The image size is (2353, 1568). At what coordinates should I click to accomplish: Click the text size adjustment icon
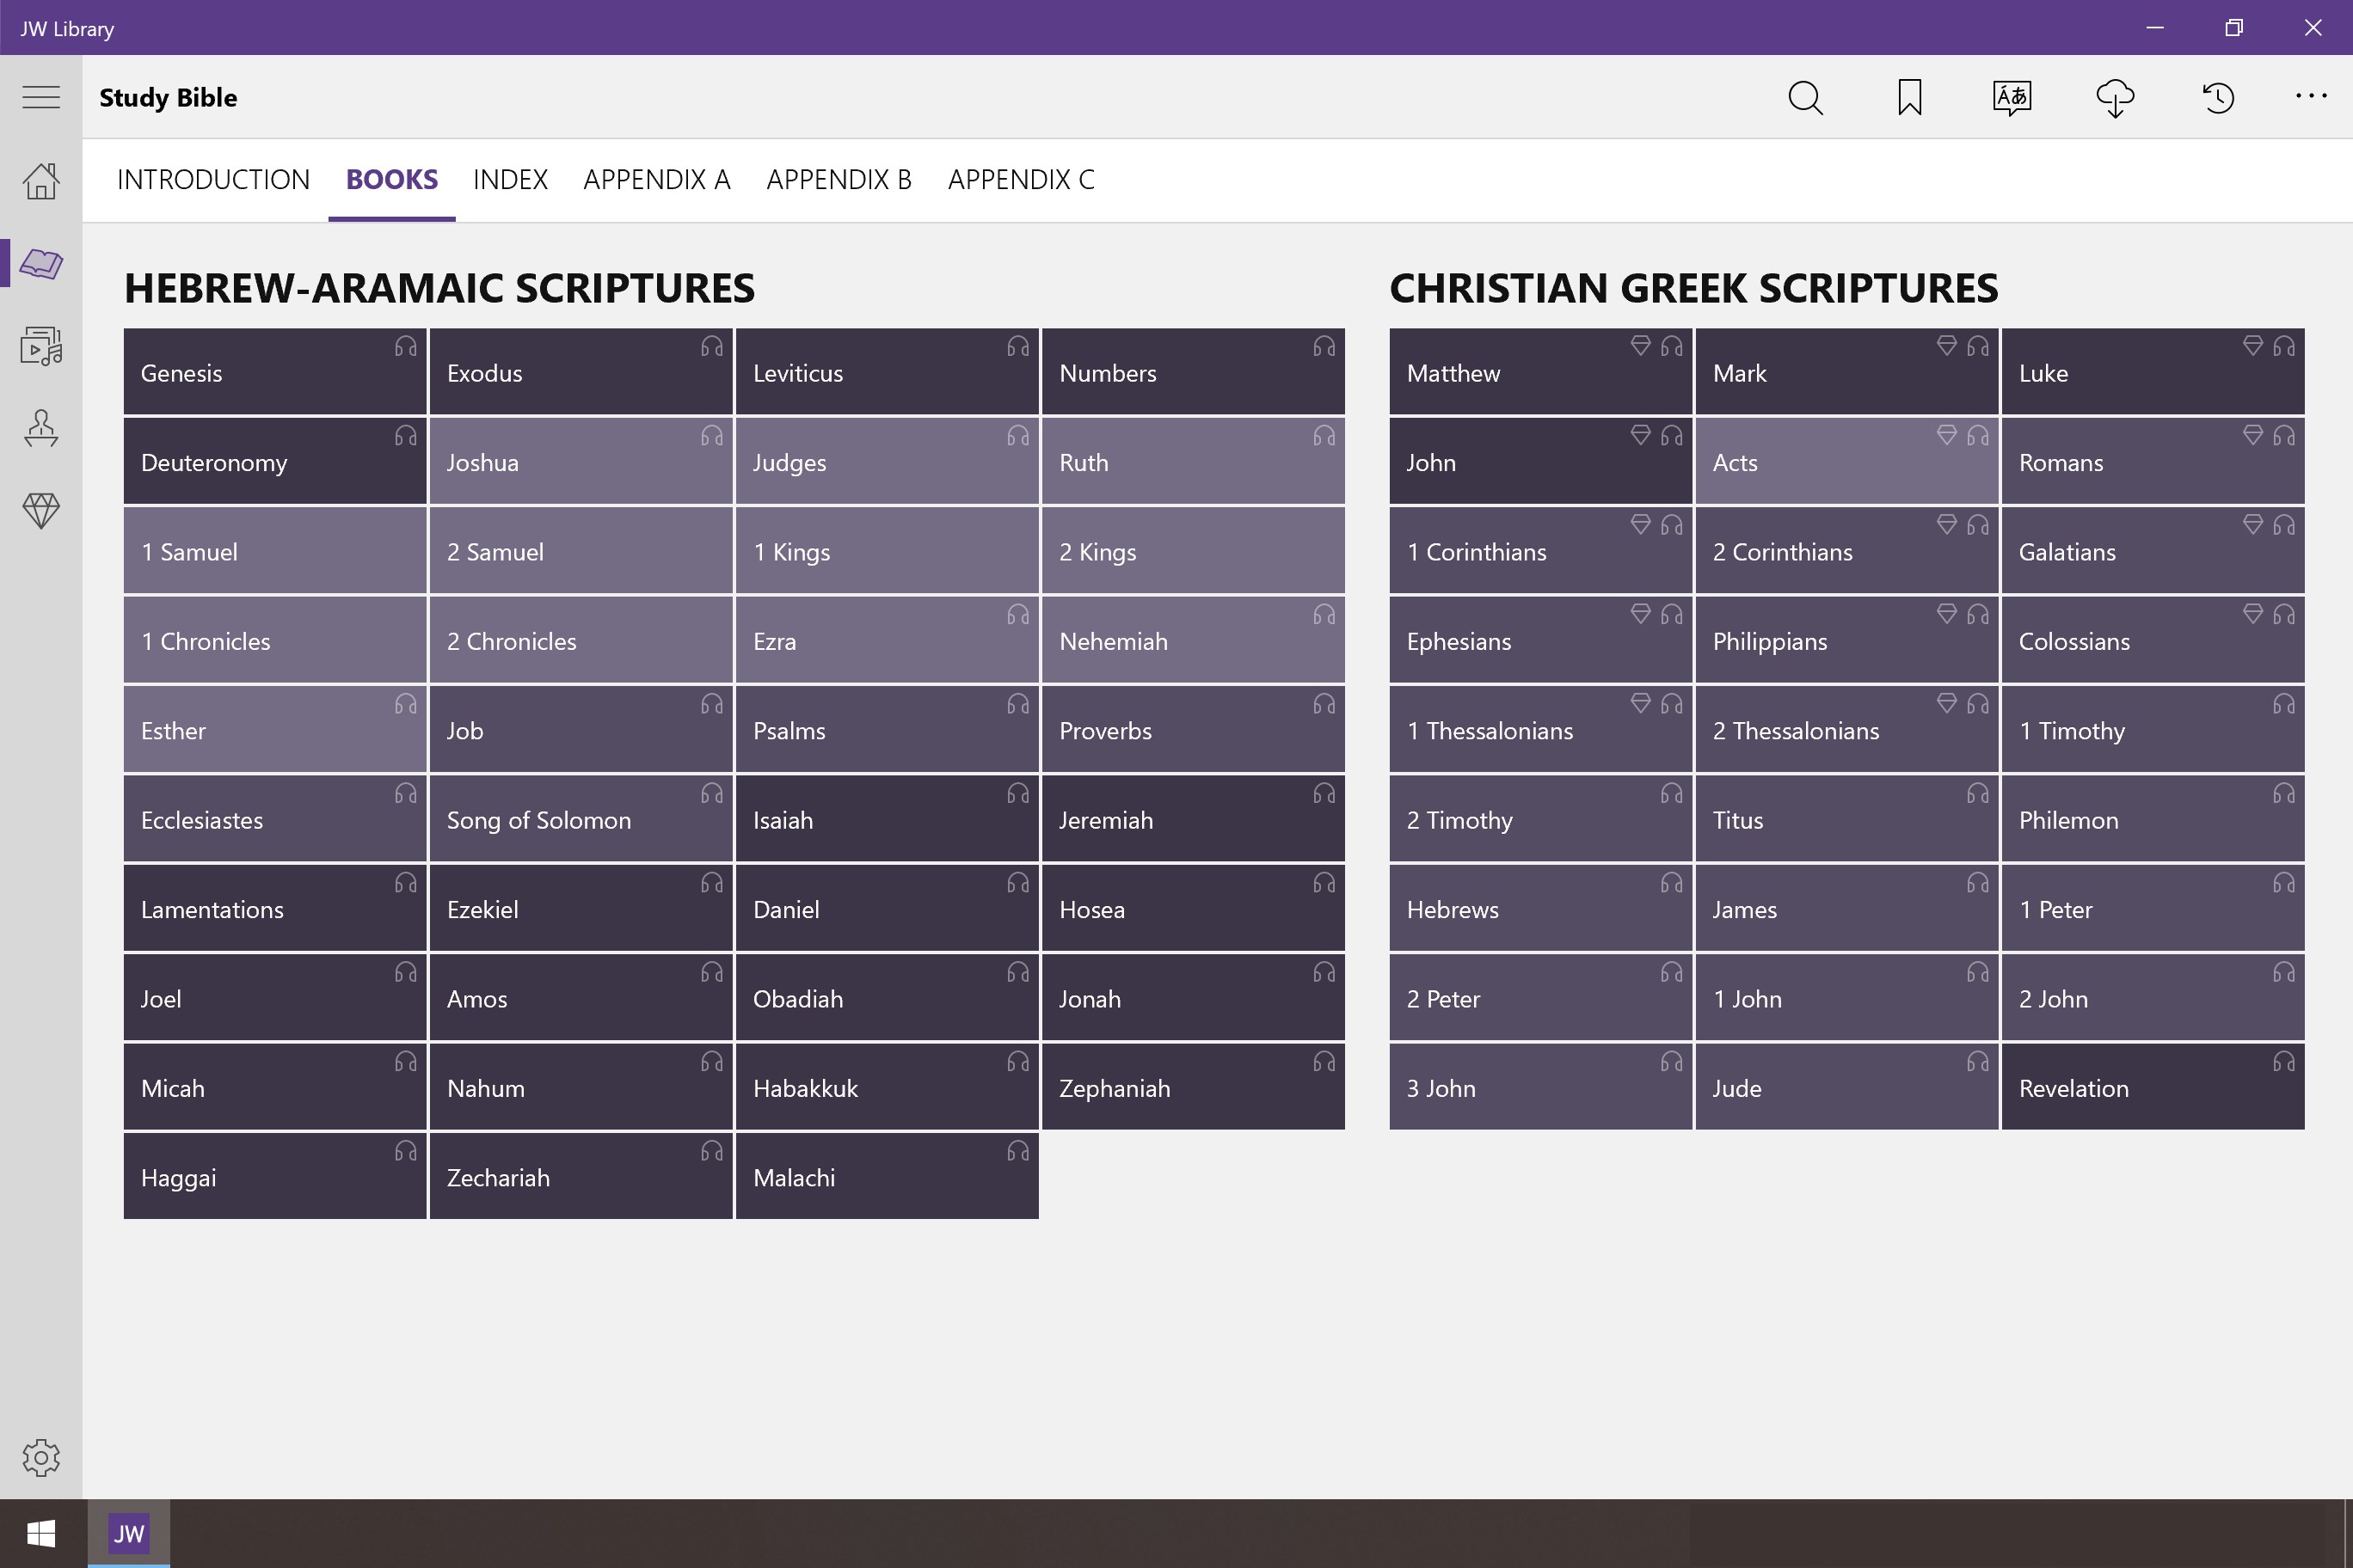pos(2010,96)
